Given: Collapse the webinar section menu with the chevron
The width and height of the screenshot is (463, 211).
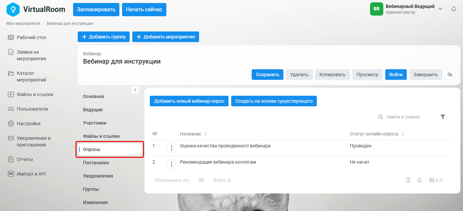Looking at the screenshot, I should click(x=135, y=89).
